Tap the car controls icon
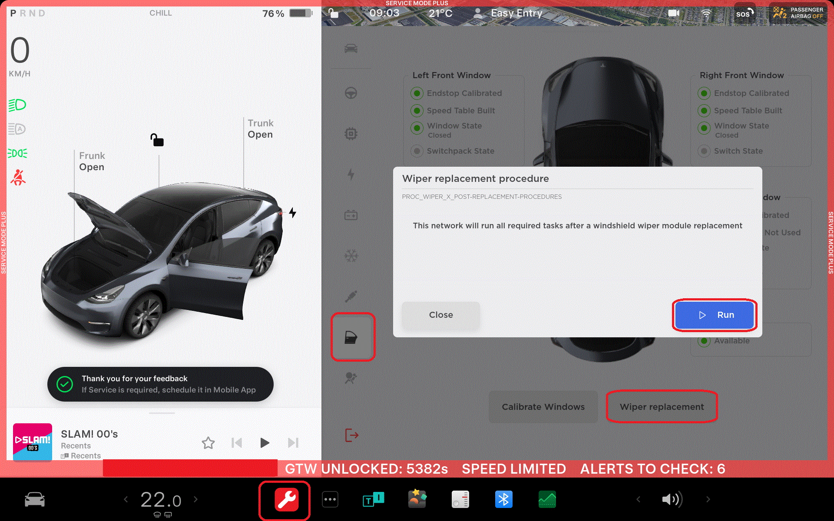The height and width of the screenshot is (521, 834). (35, 500)
